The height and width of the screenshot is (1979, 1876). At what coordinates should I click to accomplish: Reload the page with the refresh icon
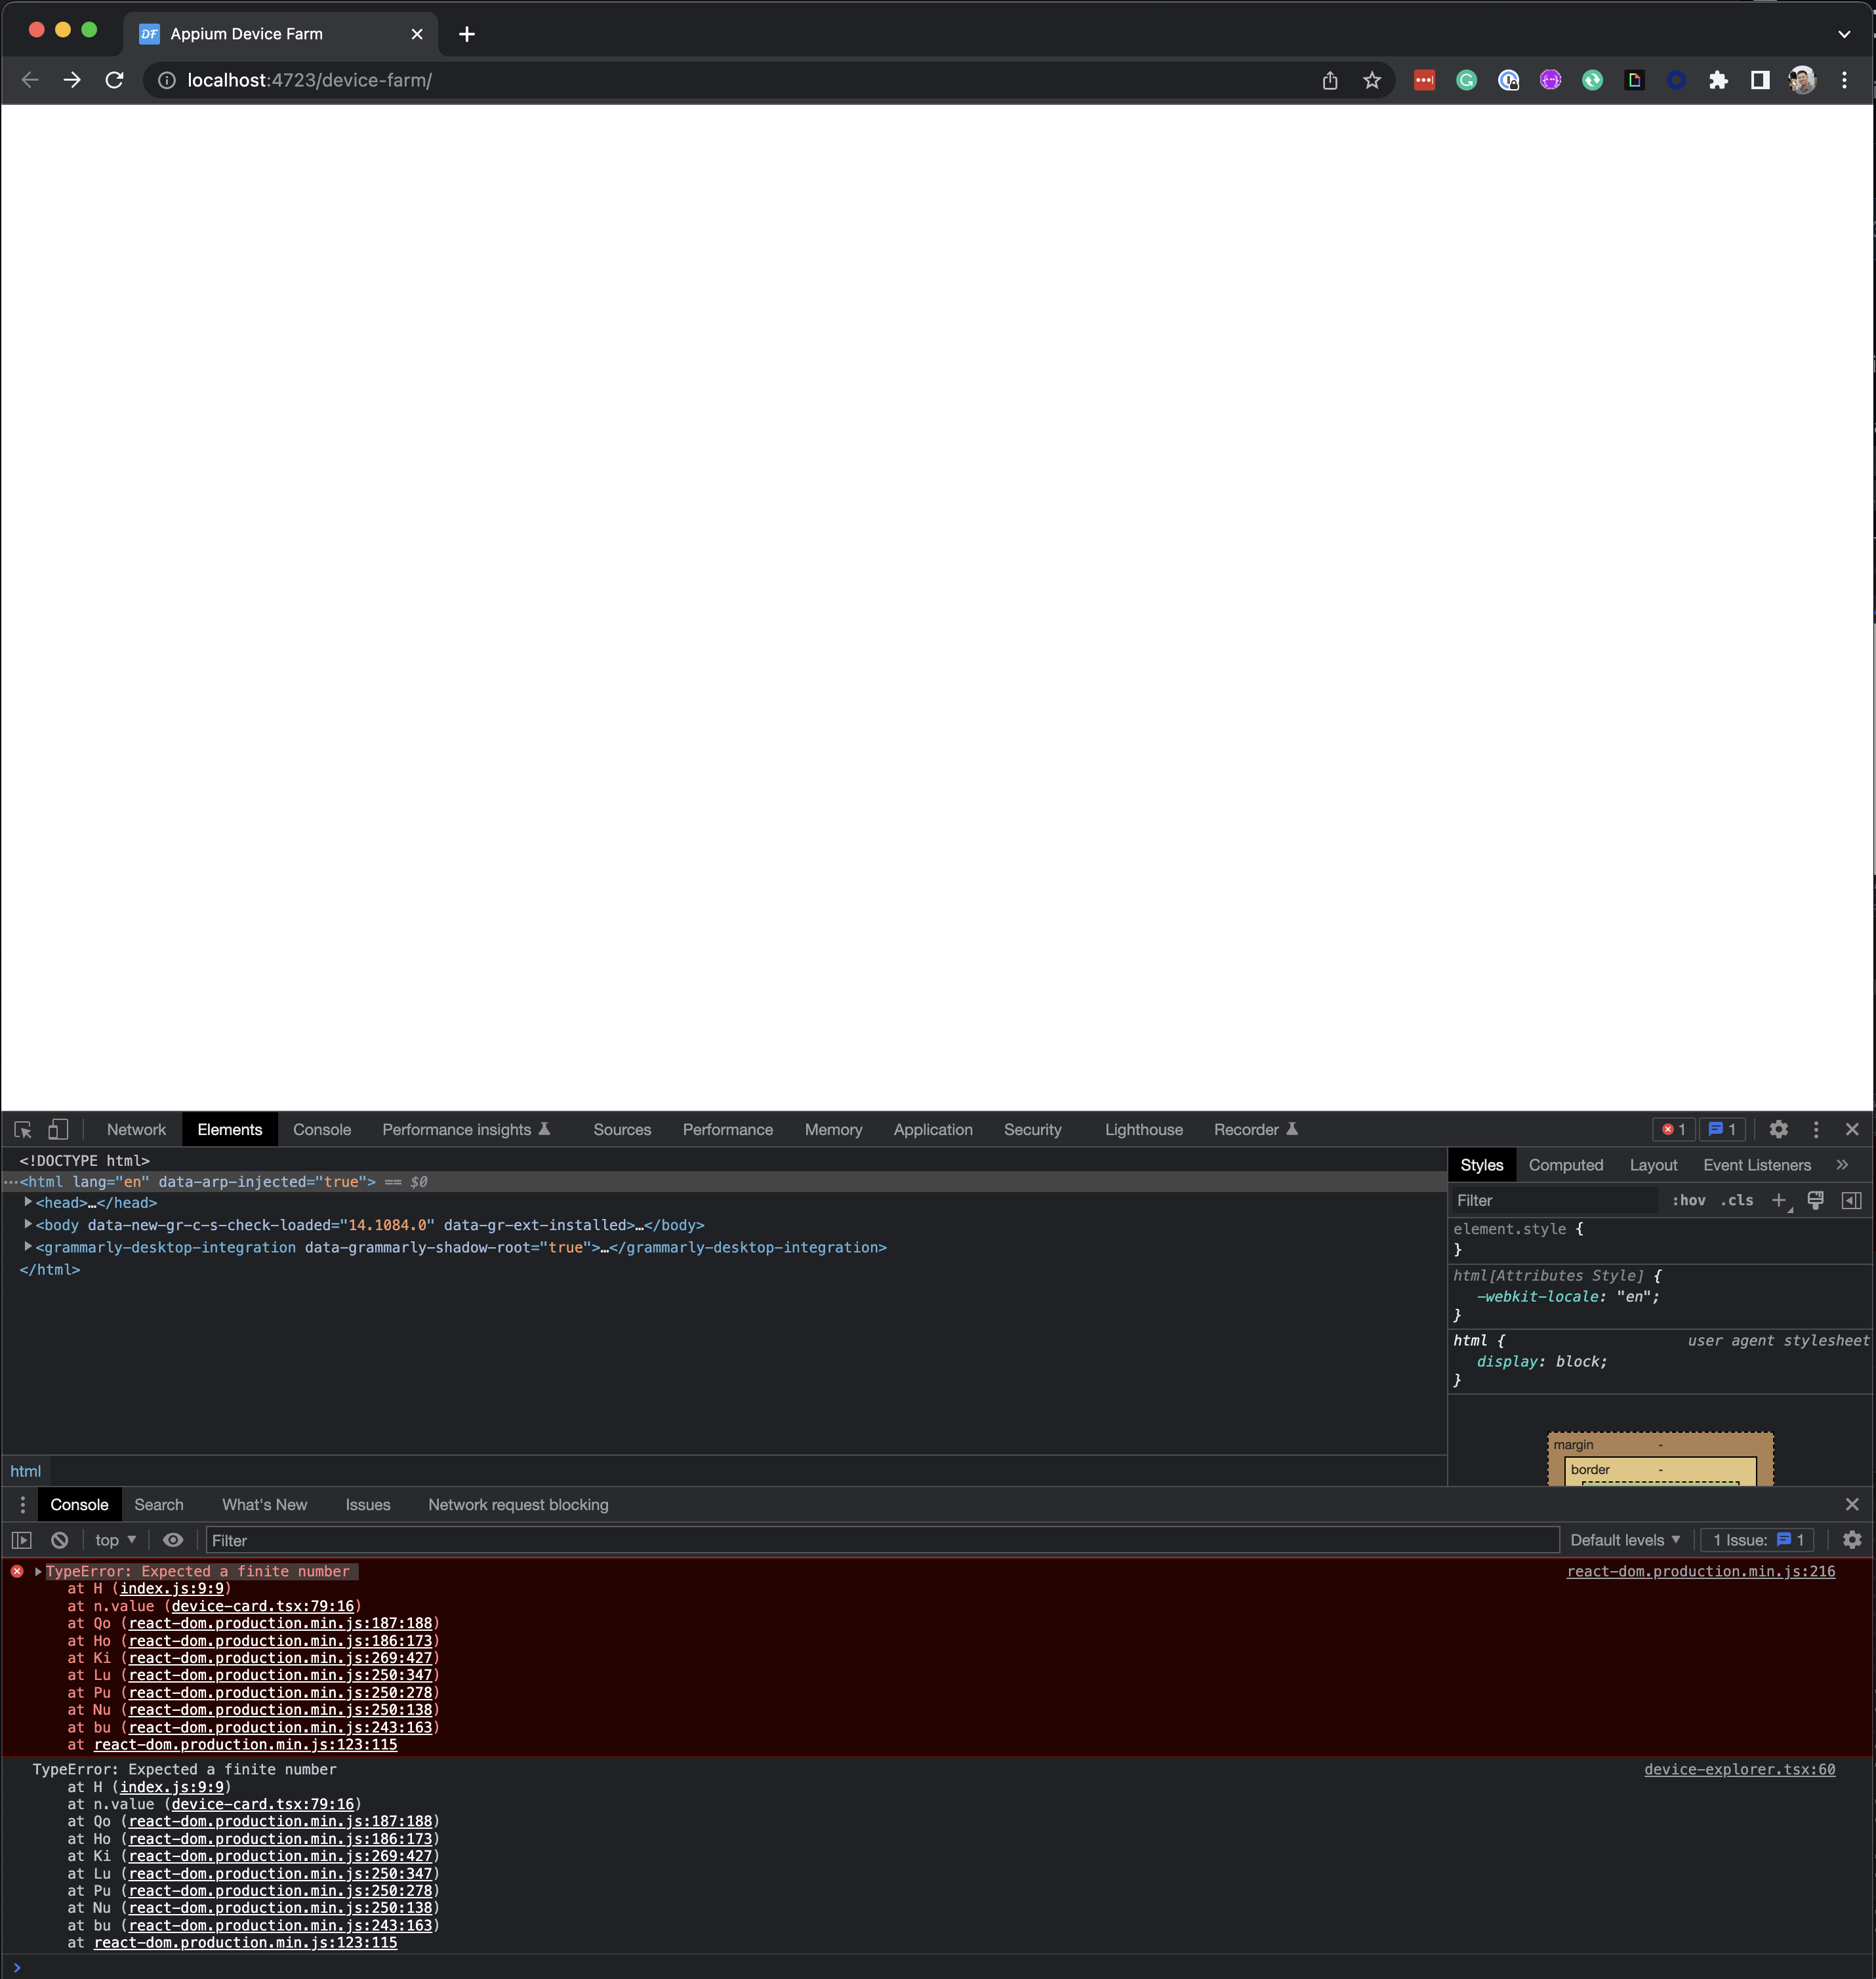[x=114, y=80]
